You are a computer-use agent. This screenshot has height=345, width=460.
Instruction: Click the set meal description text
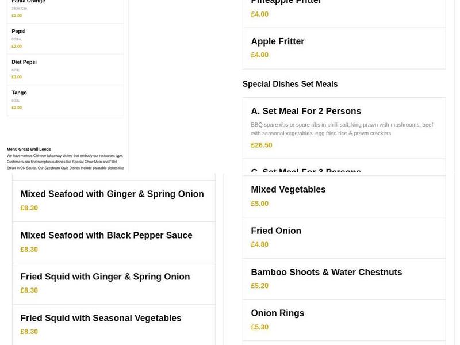(x=342, y=129)
